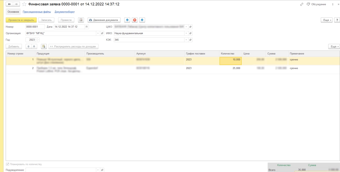340x172 pixels.
Task: Open the help question mark button
Action: click(x=337, y=20)
